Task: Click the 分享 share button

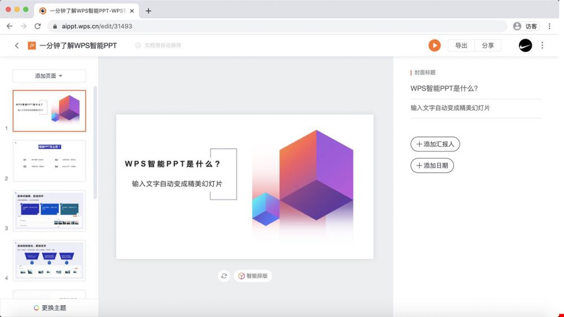Action: coord(488,45)
